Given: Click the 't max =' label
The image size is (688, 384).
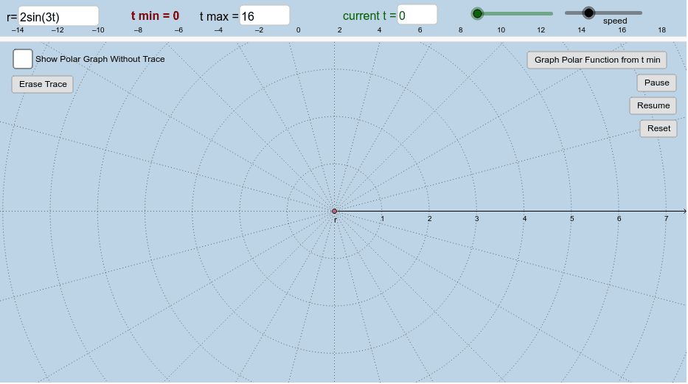Looking at the screenshot, I should click(x=219, y=16).
